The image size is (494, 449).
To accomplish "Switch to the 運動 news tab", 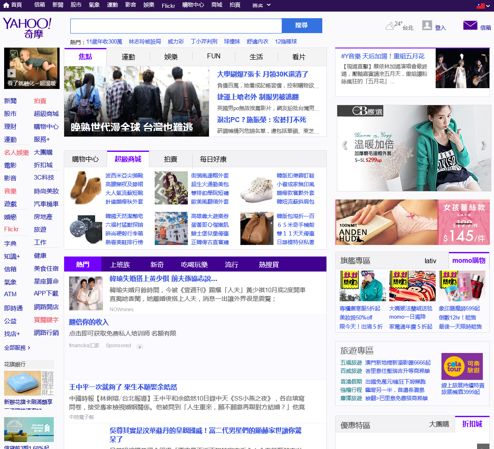I will pos(128,57).
